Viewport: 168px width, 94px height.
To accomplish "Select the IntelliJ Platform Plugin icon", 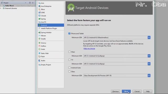I will [39, 28].
